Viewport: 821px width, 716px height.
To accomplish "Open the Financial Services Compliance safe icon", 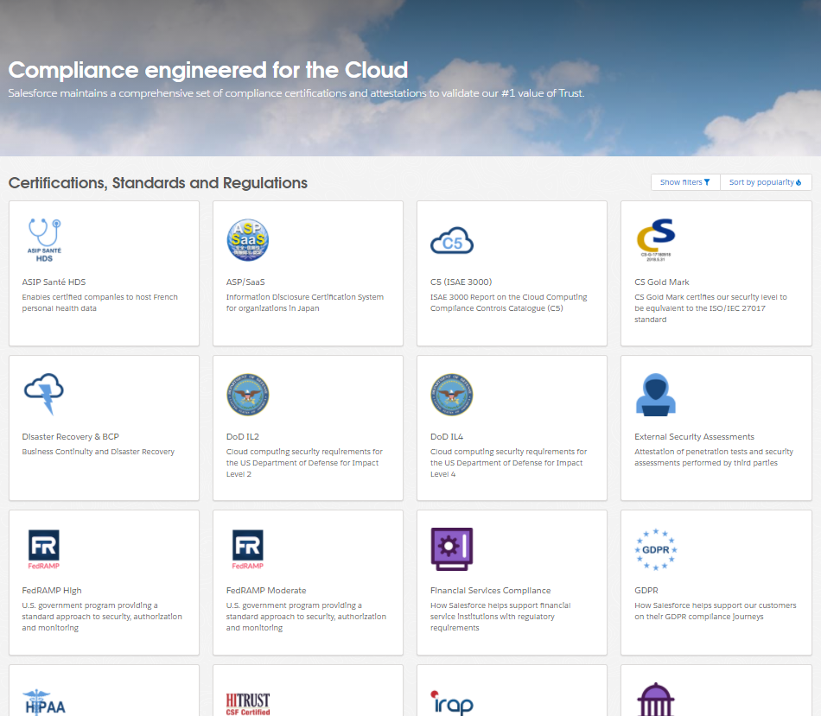I will coord(452,548).
